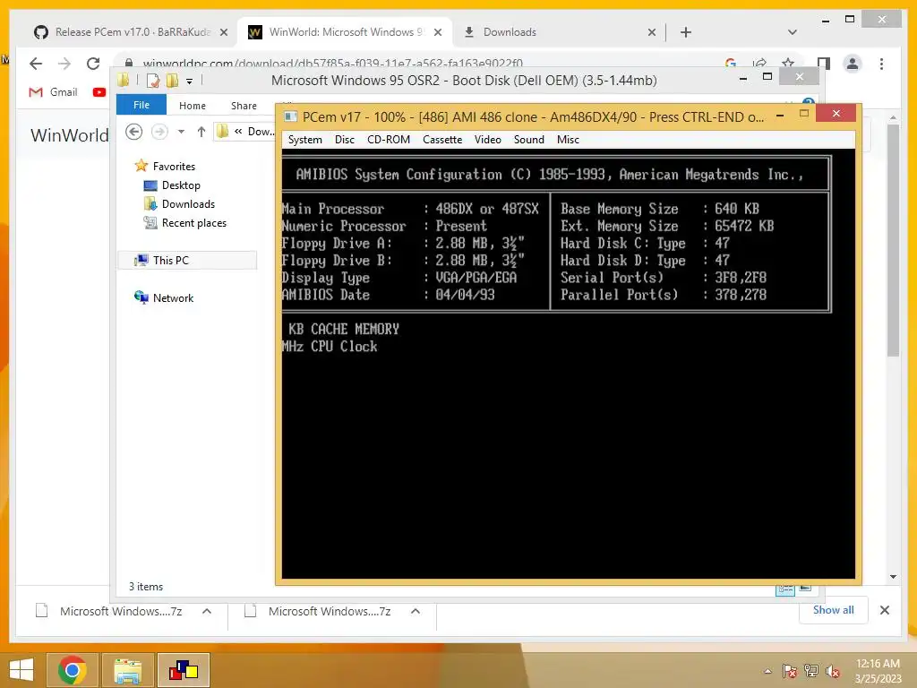Reload the page in Chrome

pos(93,64)
